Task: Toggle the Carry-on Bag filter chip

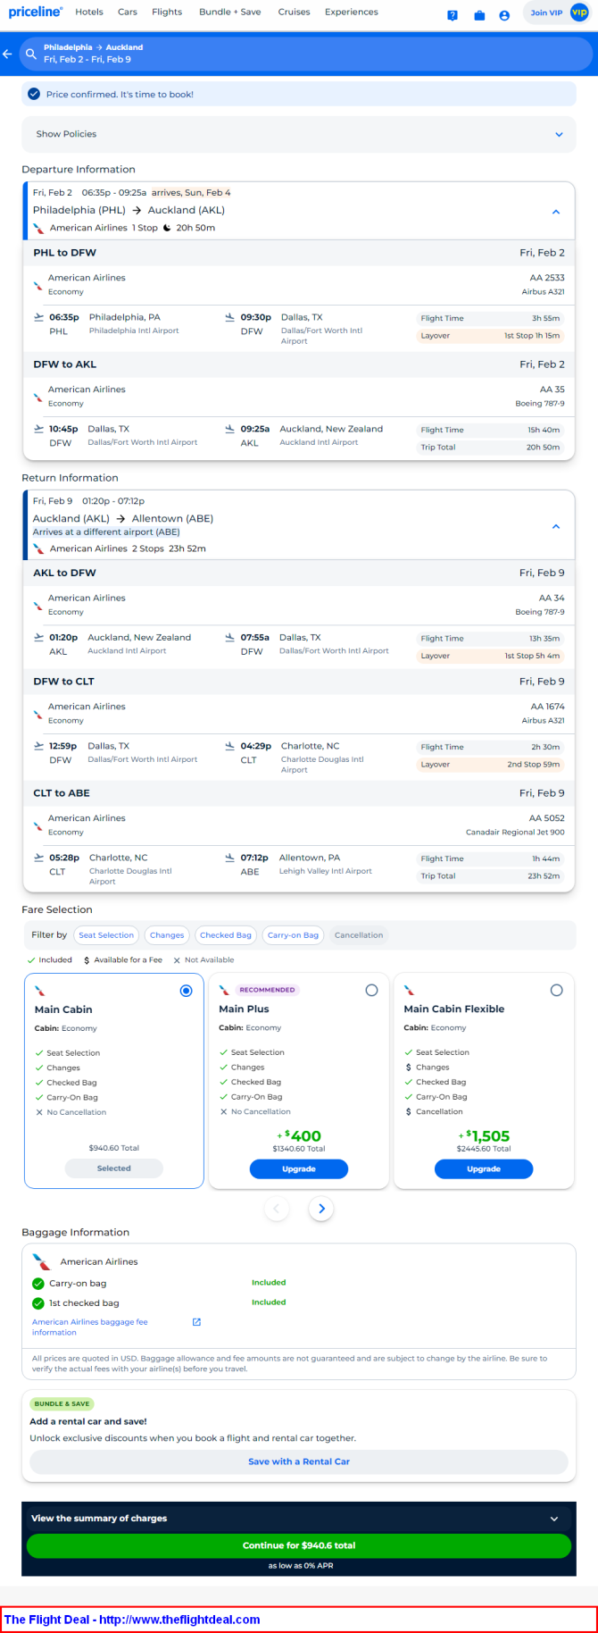Action: tap(293, 935)
